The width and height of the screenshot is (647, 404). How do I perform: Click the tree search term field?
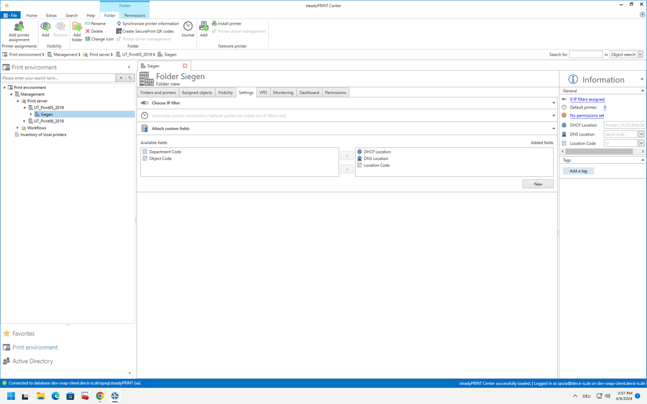(x=58, y=78)
